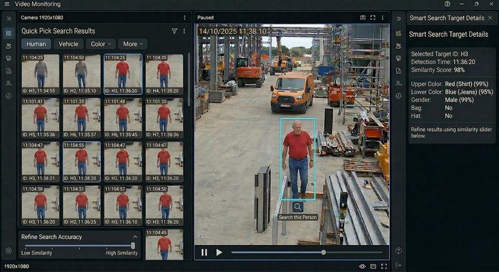Click the Low Similarity slider label
This screenshot has height=272, width=499.
(37, 253)
